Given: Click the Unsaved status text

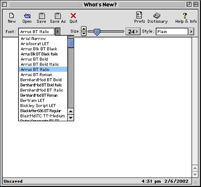Looking at the screenshot, I should (x=13, y=181).
